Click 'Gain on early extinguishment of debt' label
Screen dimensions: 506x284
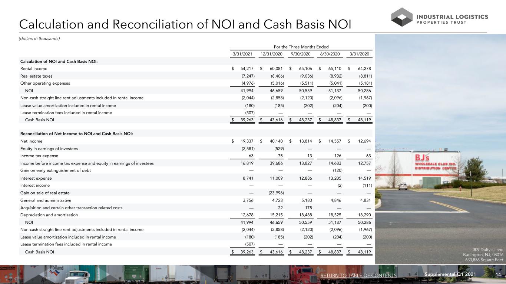(55, 170)
